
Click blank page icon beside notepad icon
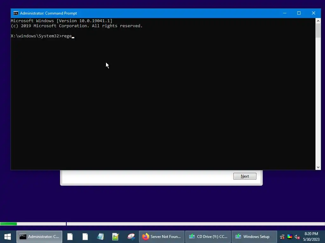[85, 237]
